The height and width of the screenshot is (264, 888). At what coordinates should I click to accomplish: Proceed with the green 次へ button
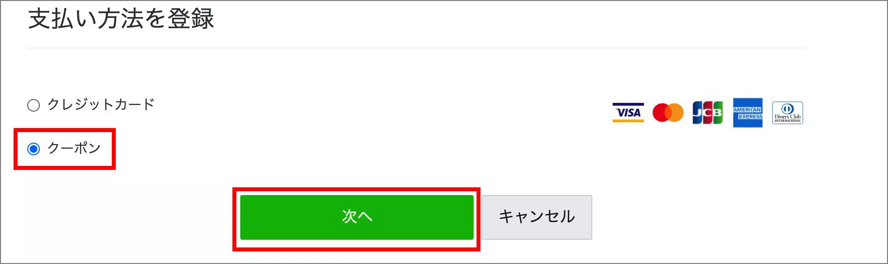click(356, 217)
